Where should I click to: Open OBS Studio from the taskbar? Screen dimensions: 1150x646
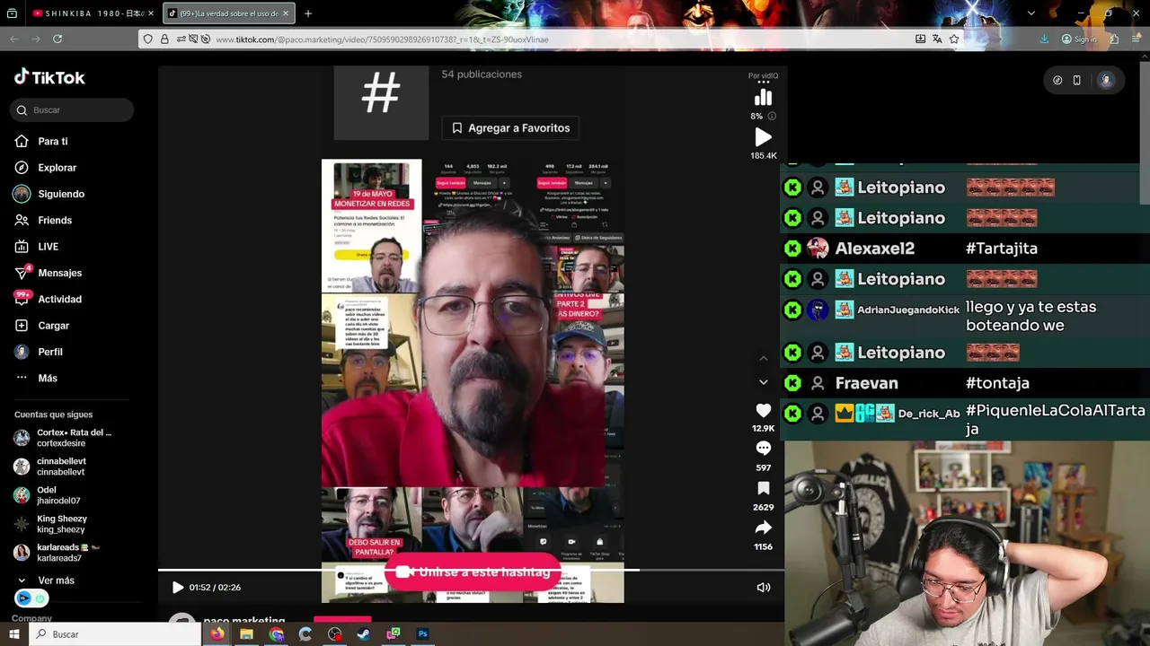click(x=335, y=634)
